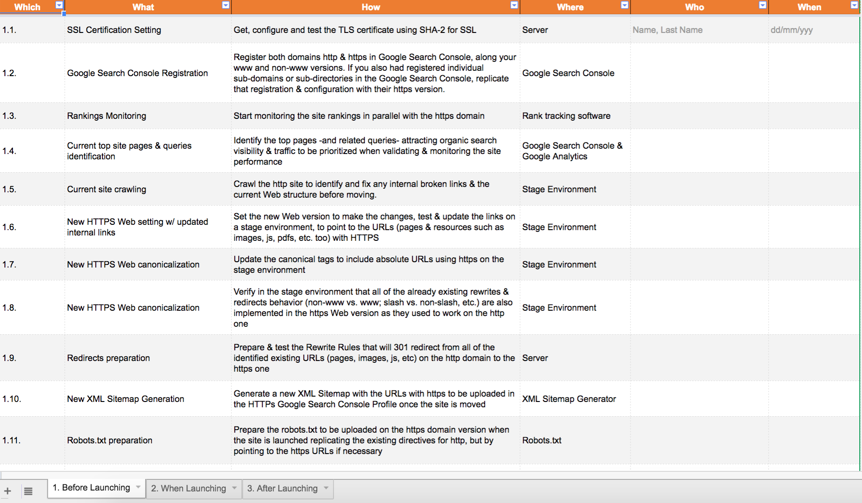Image resolution: width=862 pixels, height=503 pixels.
Task: Open the filter icon on Which column
Action: pos(59,5)
